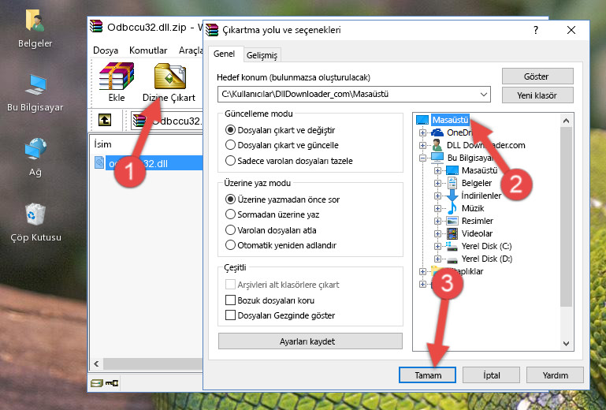Select the Ağ network desktop icon

point(35,149)
